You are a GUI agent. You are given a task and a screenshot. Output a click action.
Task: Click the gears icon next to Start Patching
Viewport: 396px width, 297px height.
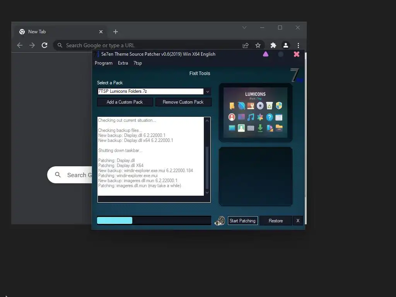pos(220,221)
